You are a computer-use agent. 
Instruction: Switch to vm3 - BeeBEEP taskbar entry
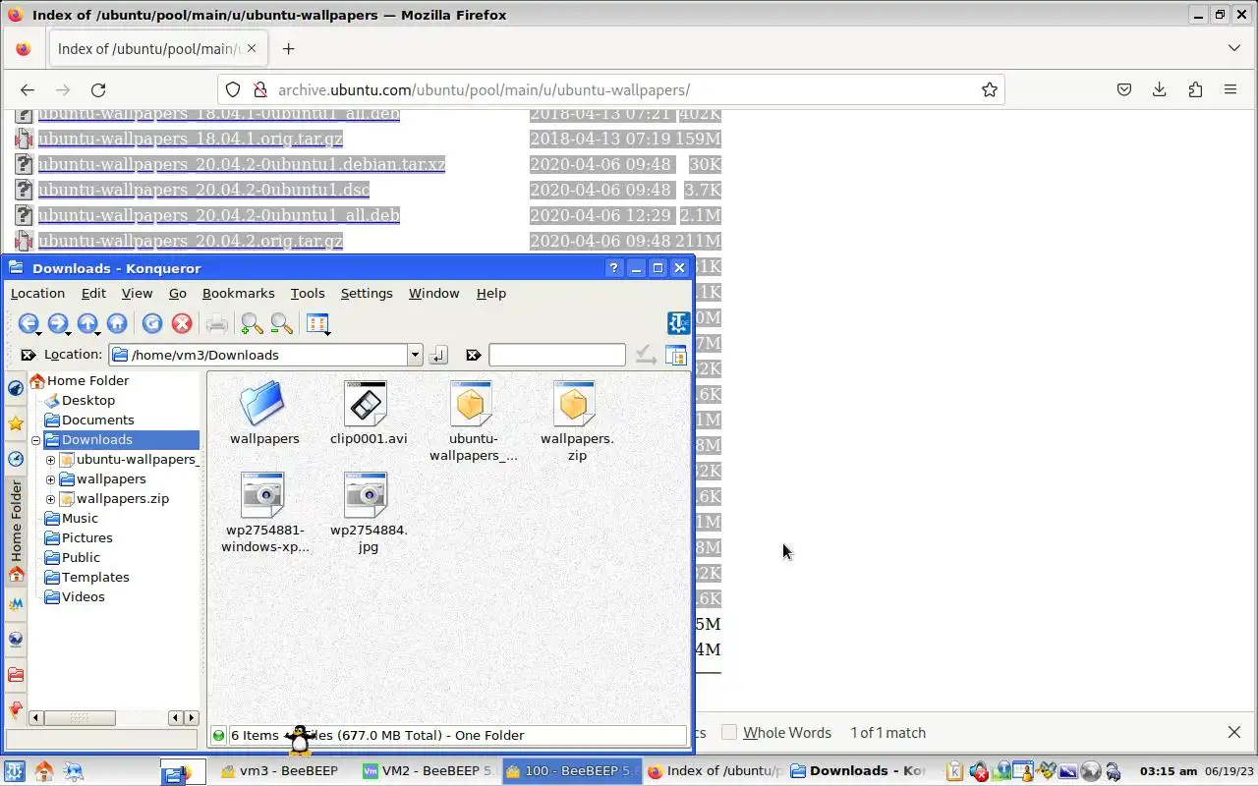280,771
